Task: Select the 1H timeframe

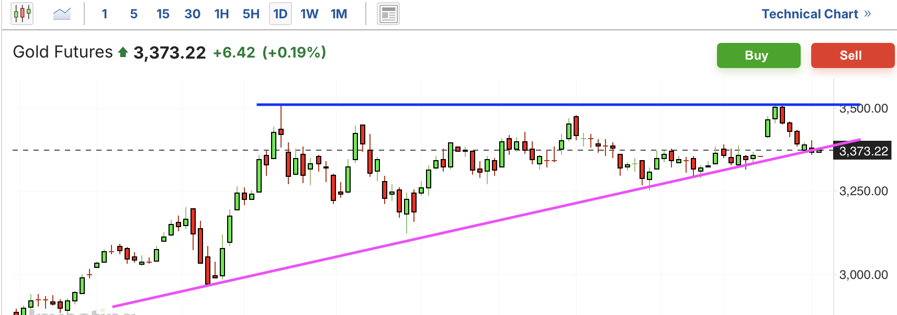Action: pos(222,14)
